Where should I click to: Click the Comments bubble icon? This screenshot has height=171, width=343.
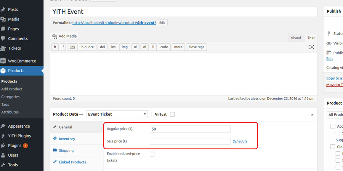click(x=3, y=38)
